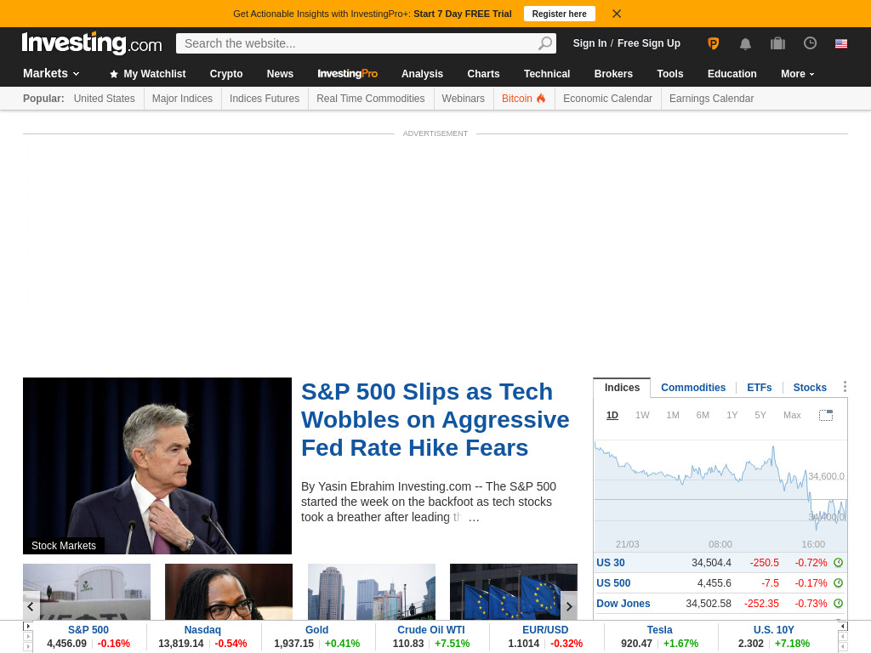Screen dimensions: 871x653
Task: Click the Investing.com logo
Action: point(92,43)
